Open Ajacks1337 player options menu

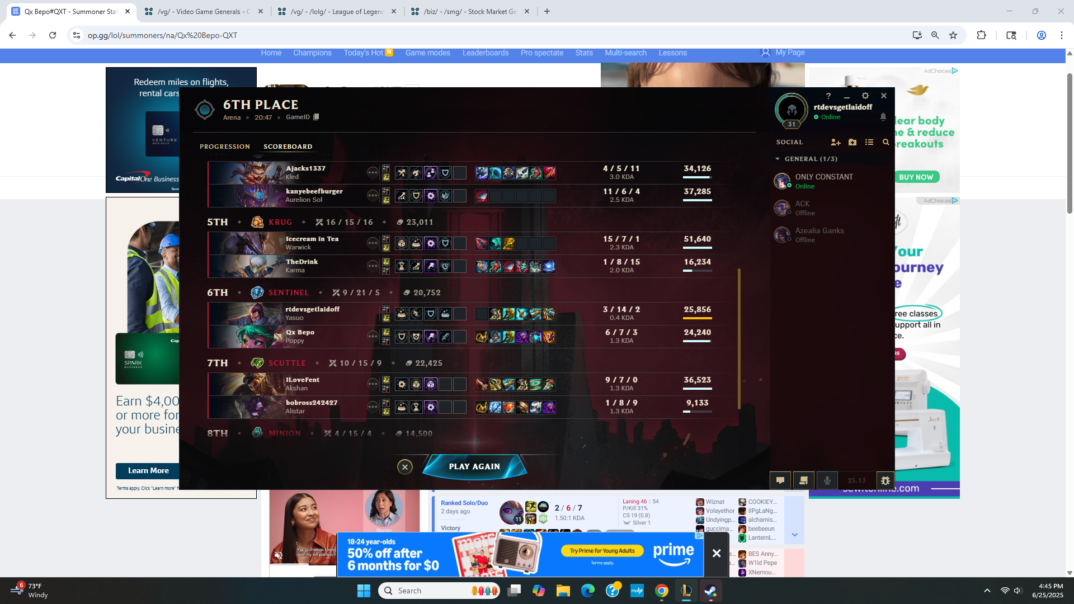click(373, 172)
